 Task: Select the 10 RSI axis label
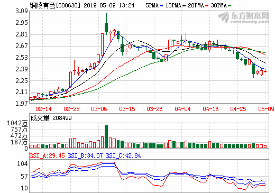coord(24,188)
